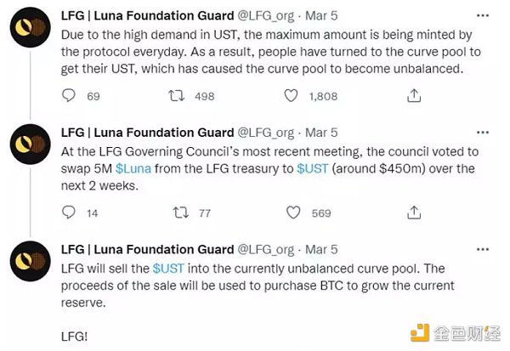Open more options menu on second tweet
The height and width of the screenshot is (351, 510).
tap(483, 132)
